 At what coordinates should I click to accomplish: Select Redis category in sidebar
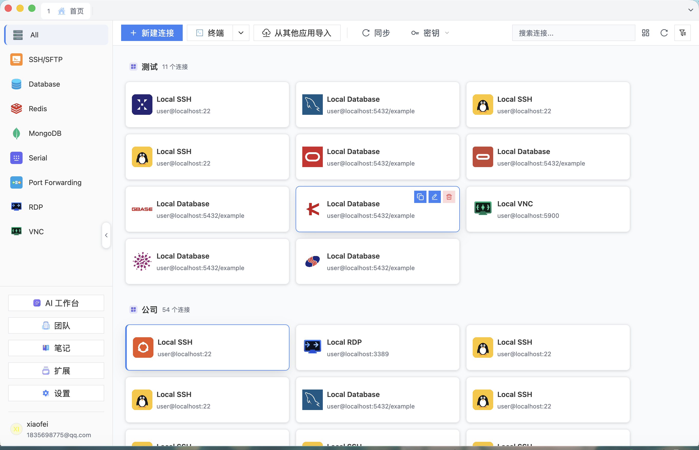[x=56, y=109]
